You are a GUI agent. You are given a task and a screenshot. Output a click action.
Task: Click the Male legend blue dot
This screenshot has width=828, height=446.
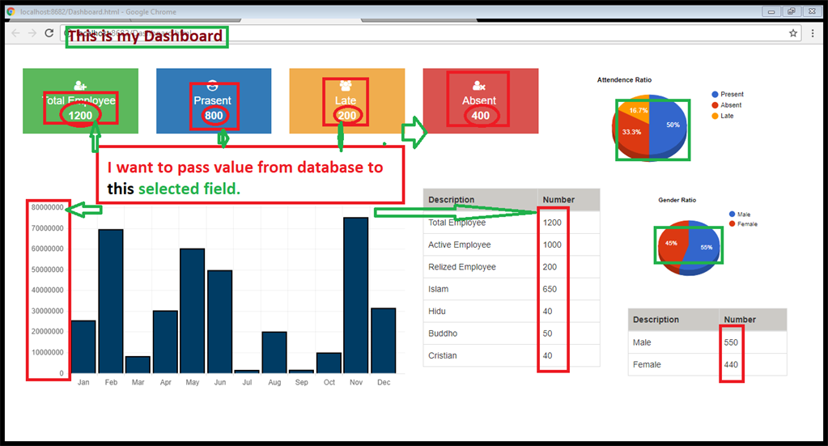[x=732, y=215]
